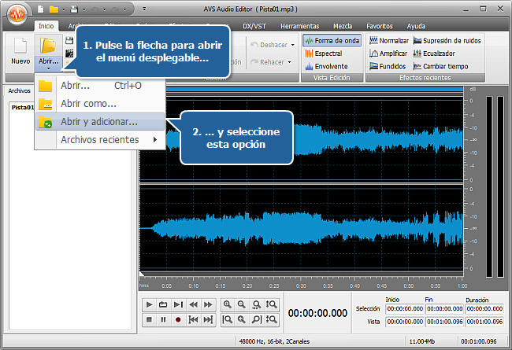
Task: Click the 0:30 mark on the timeline ruler
Action: click(301, 286)
